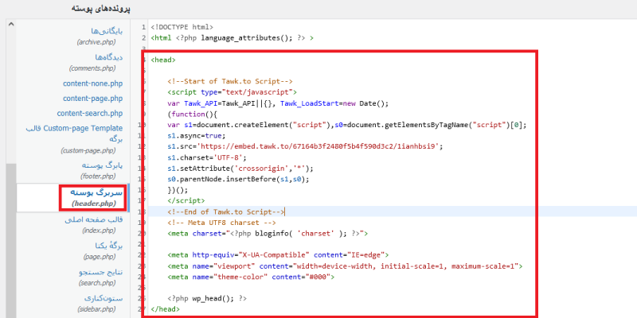Image resolution: width=637 pixels, height=318 pixels.
Task: Open page.php (برگهٔ یکتا) file
Action: click(97, 252)
